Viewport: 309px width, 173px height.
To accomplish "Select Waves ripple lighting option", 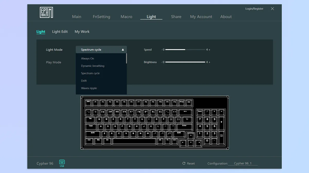I will pos(89,88).
